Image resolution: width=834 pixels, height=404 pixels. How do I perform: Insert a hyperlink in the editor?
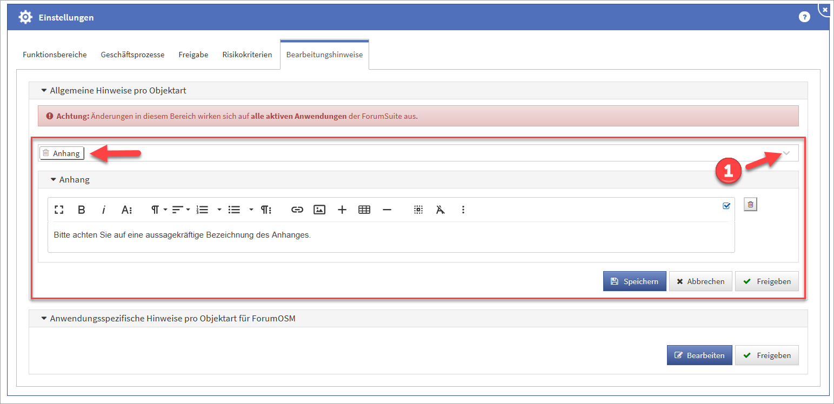pos(297,210)
